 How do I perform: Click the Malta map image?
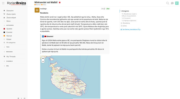pyautogui.click(x=70, y=77)
